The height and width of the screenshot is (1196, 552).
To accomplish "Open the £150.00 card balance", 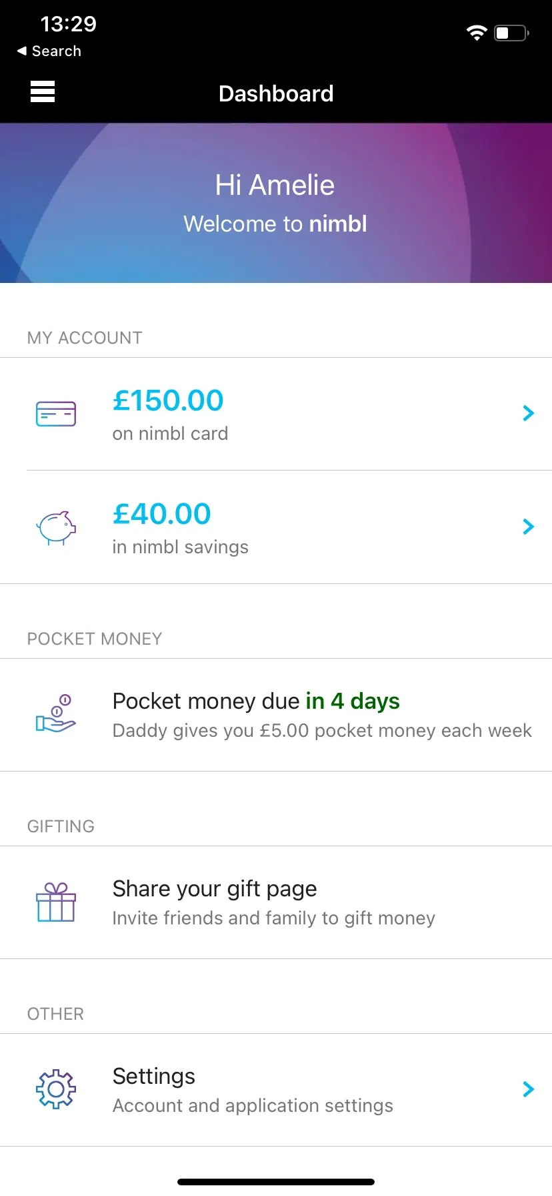I will click(168, 401).
